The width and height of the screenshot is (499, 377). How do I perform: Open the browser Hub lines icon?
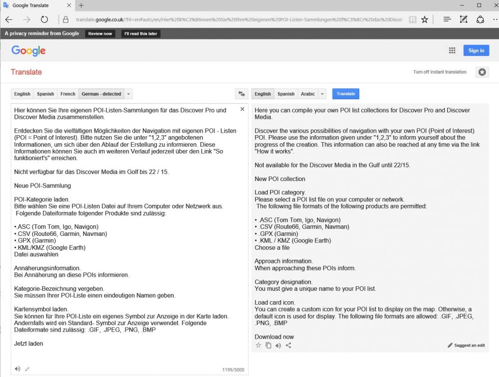(x=447, y=20)
